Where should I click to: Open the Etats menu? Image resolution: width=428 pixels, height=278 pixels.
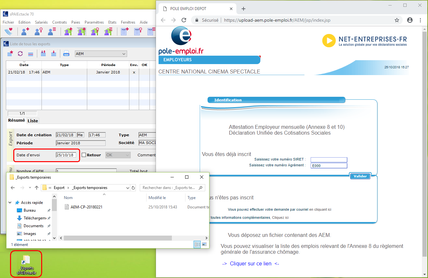pos(112,22)
